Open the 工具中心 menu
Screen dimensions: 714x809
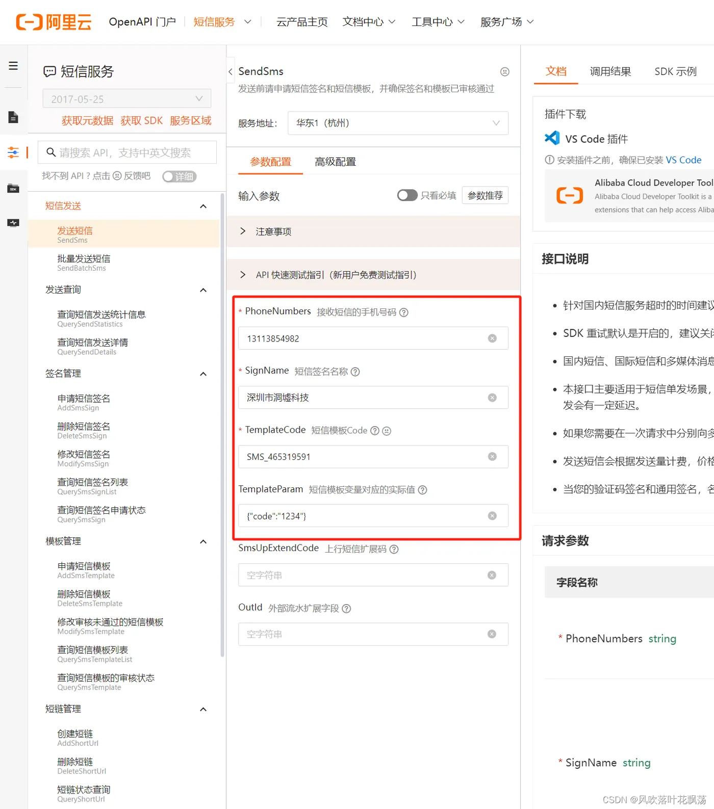tap(438, 22)
